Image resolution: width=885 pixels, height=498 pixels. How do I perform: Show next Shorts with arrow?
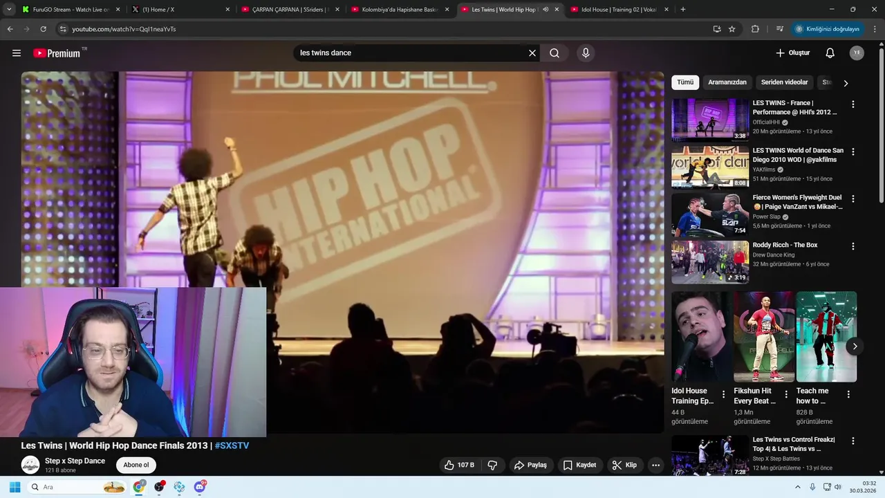click(855, 347)
